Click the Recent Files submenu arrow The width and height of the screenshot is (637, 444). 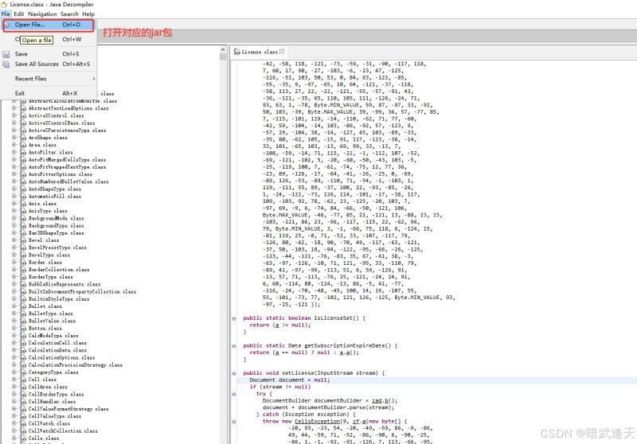tap(94, 79)
